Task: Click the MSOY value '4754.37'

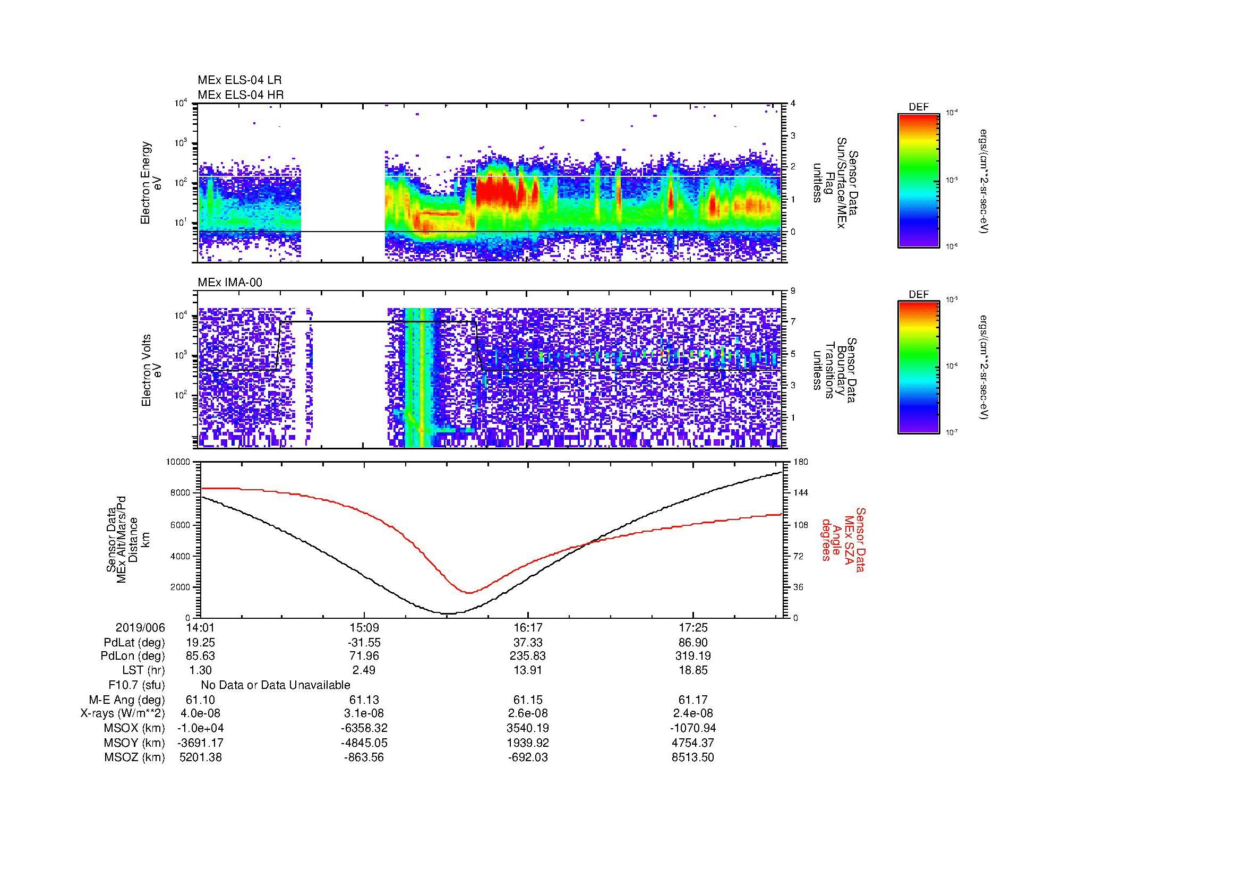Action: coord(693,743)
